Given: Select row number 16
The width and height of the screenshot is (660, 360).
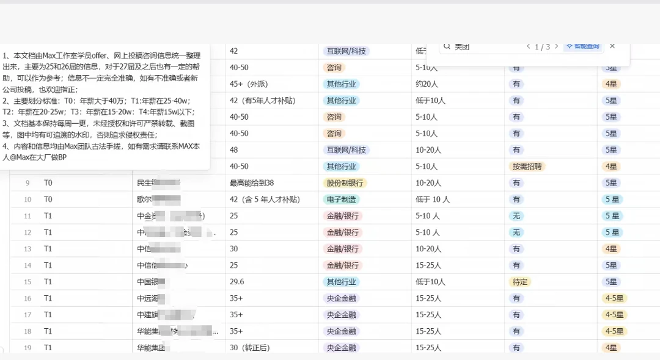Looking at the screenshot, I should point(28,298).
